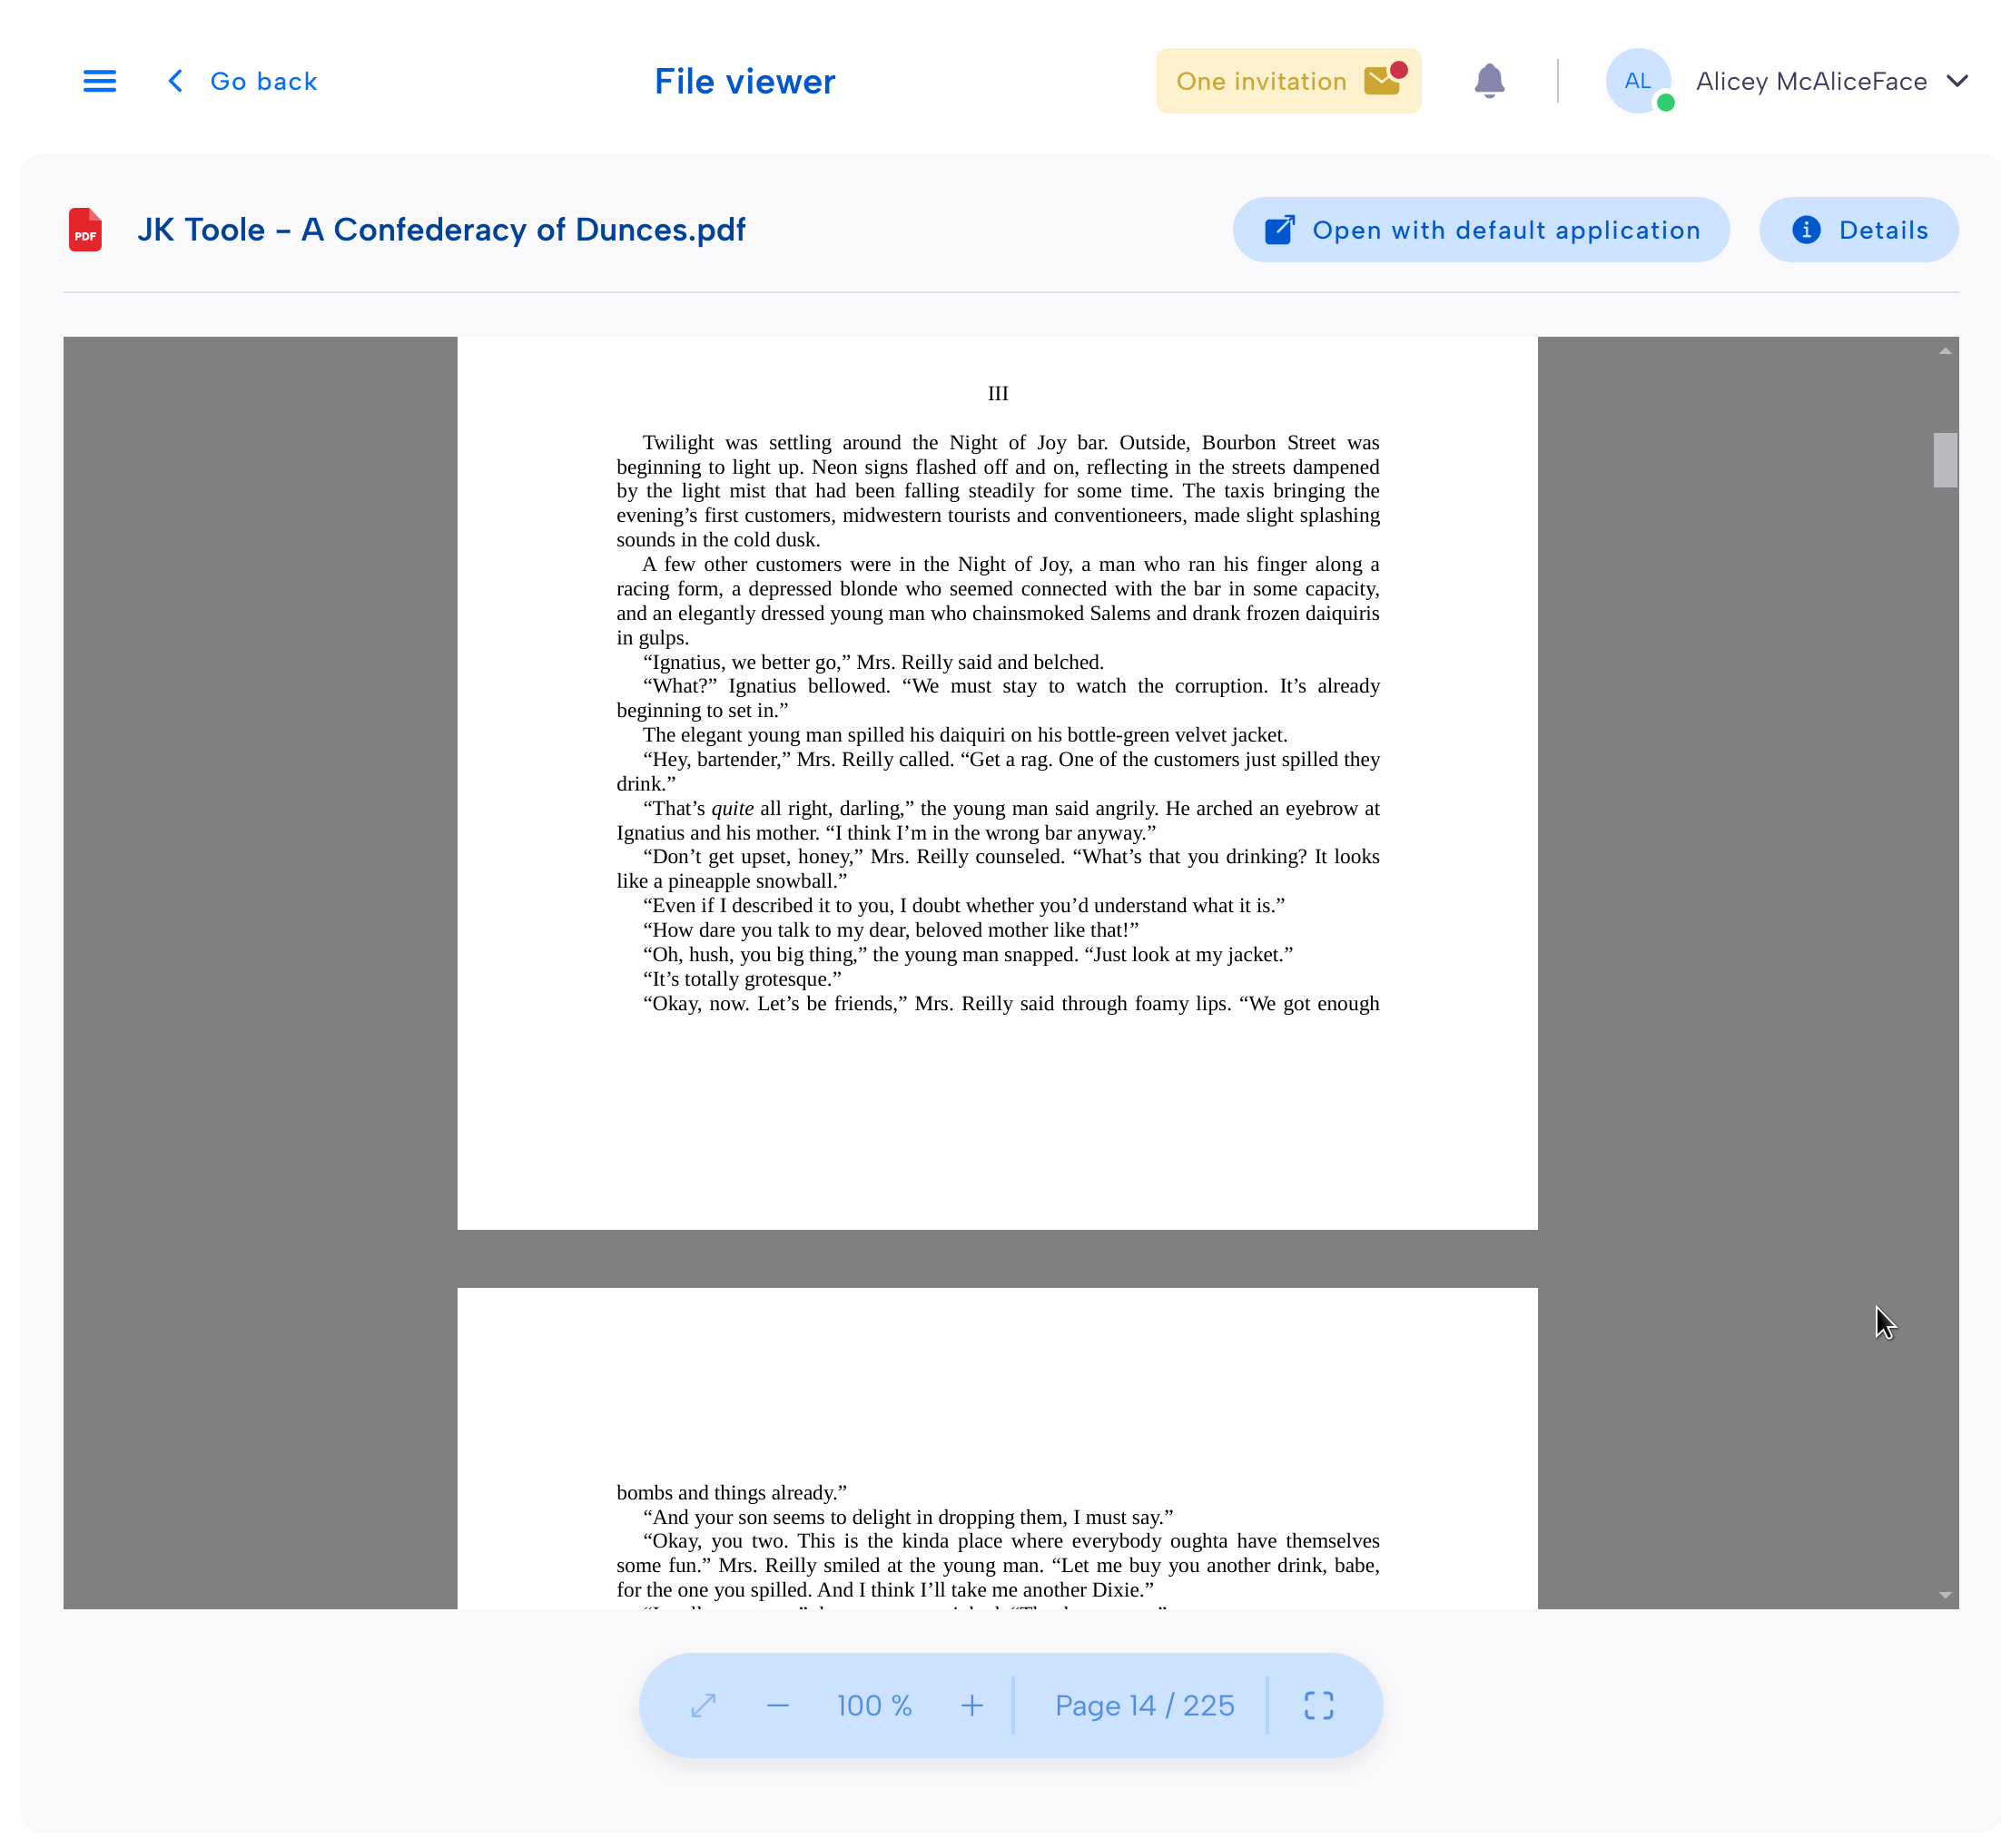Click the invitation envelope icon
This screenshot has height=1848, width=2001.
(1384, 80)
